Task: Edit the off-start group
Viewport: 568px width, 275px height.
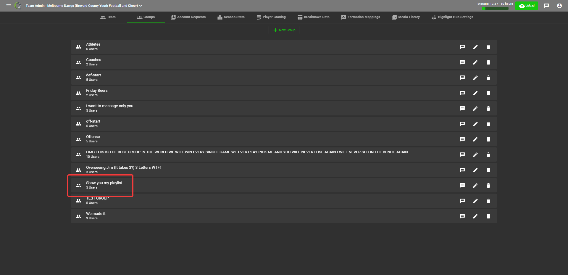Action: point(475,124)
